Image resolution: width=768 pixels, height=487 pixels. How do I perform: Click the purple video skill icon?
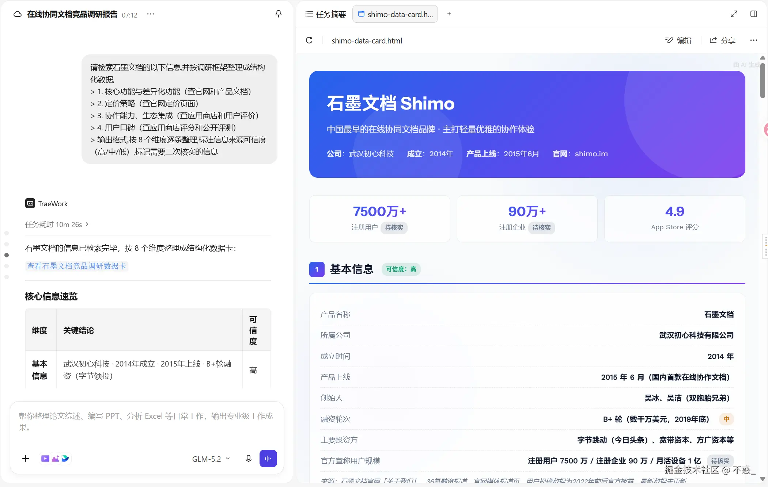(45, 459)
